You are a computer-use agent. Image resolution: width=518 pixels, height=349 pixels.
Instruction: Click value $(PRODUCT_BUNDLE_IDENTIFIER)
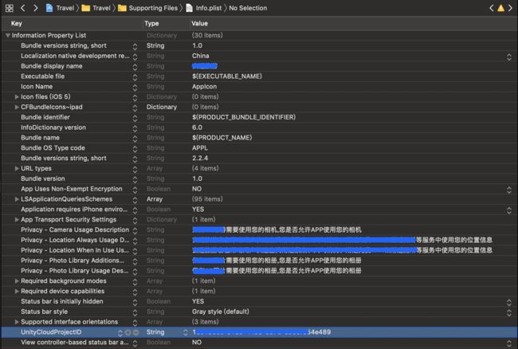coord(244,117)
